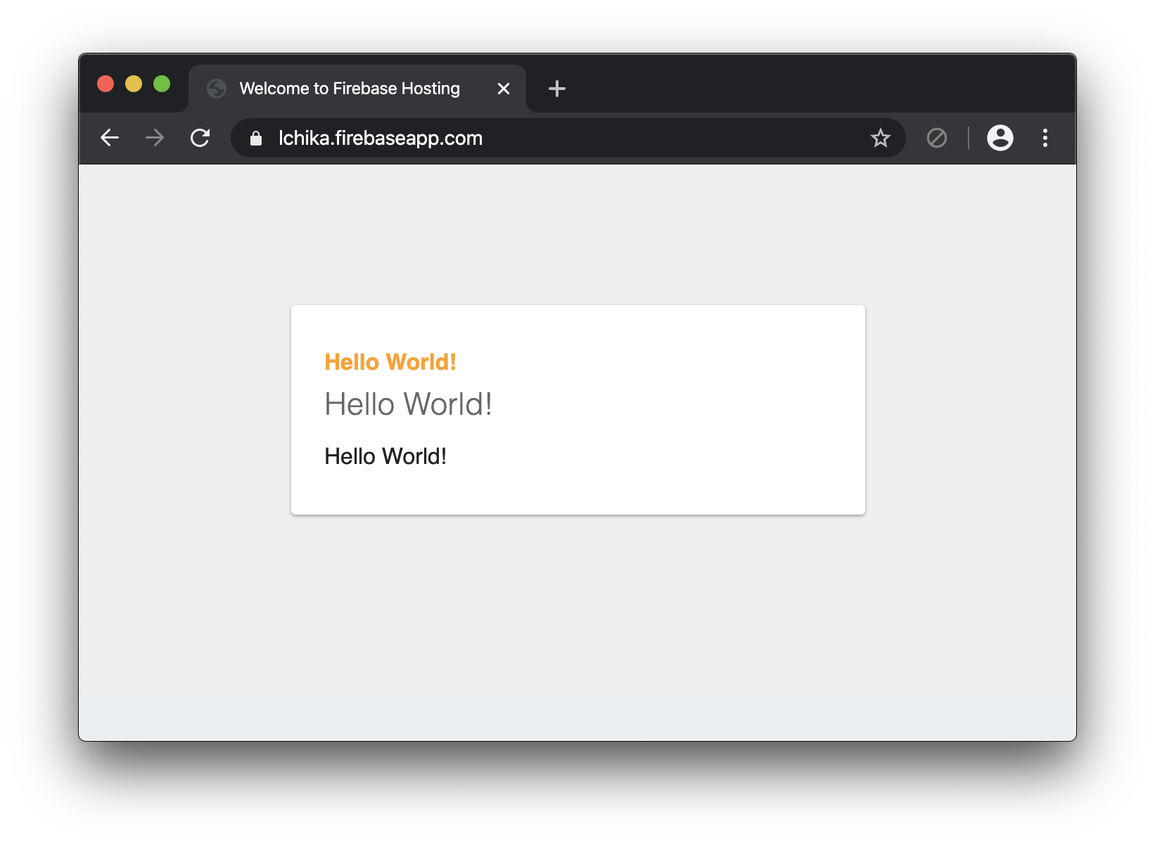The image size is (1155, 845).
Task: Open a new tab with the plus button
Action: (x=557, y=89)
